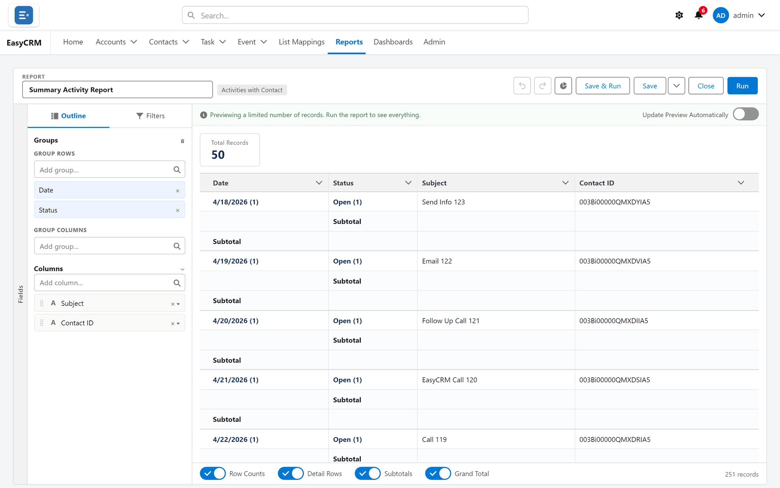Screen dimensions: 780x488
Task: Click the undo arrow icon
Action: 522,86
